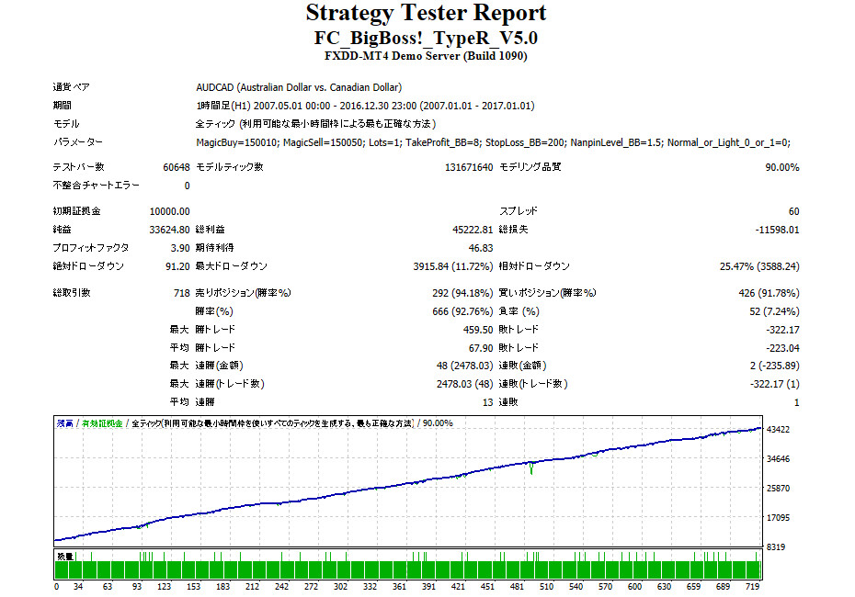This screenshot has width=855, height=597.
Task: Click the spread value 60
Action: (794, 211)
